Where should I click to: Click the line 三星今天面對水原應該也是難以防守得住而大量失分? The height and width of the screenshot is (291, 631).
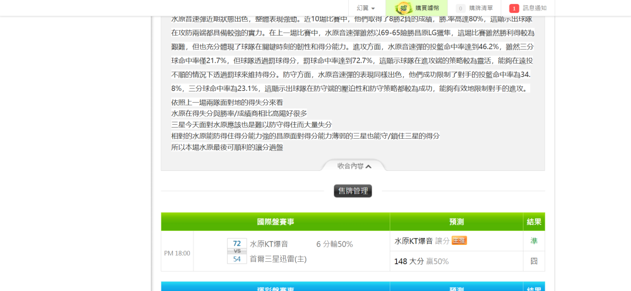click(251, 125)
